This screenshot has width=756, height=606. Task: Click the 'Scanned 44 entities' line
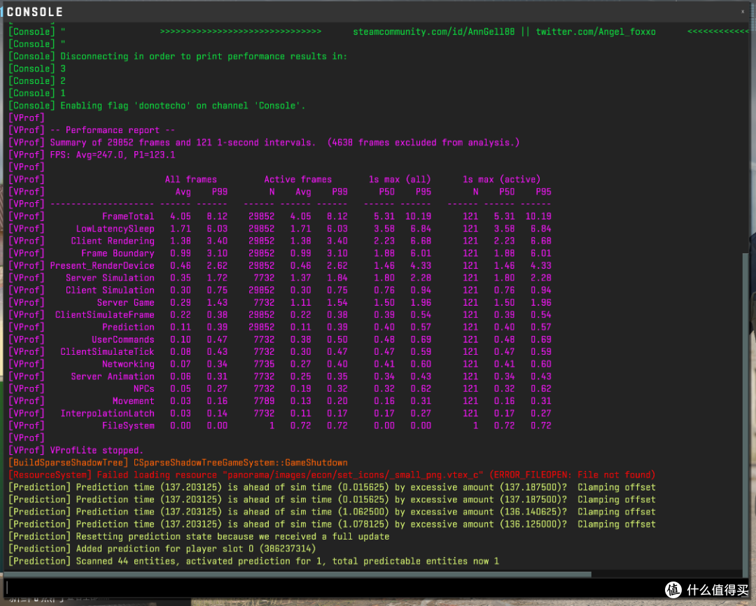coord(253,561)
